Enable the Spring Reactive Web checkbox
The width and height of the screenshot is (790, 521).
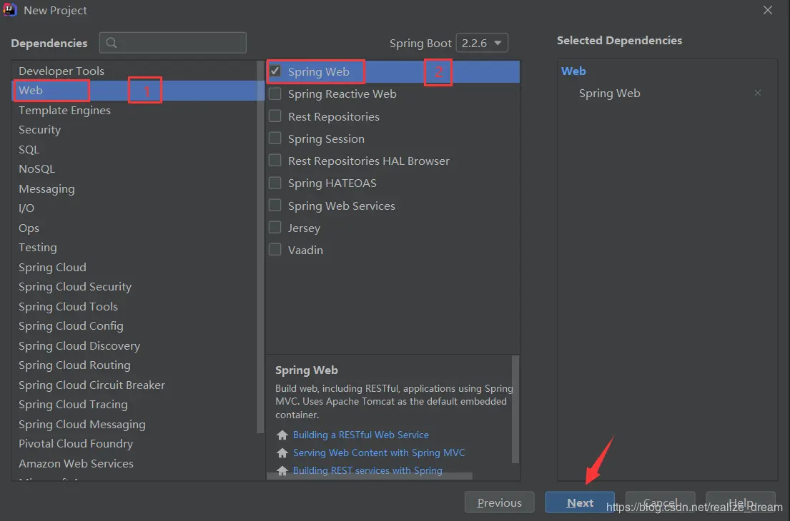(x=275, y=93)
